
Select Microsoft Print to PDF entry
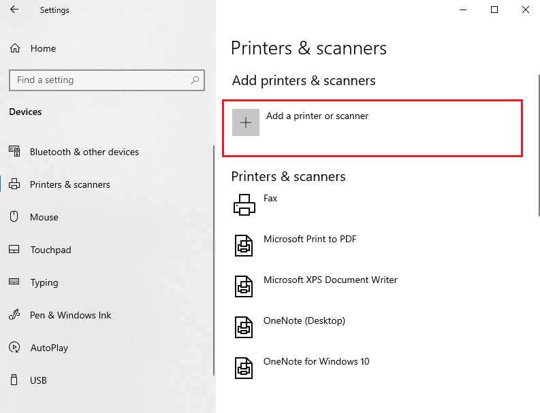372,246
